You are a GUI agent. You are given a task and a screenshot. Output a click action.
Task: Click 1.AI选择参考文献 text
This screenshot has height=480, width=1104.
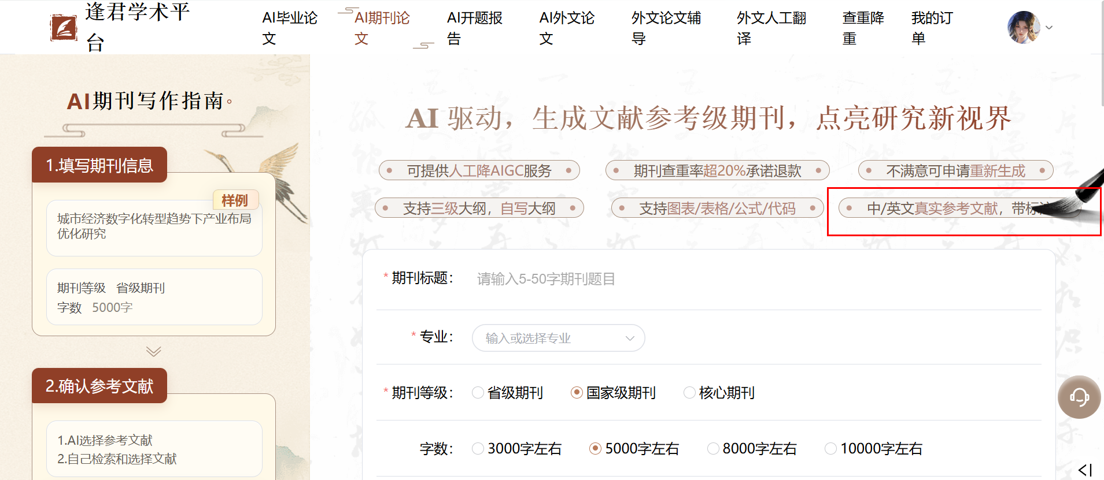(105, 440)
